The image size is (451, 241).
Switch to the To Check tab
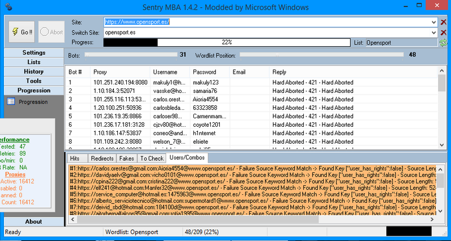click(152, 158)
